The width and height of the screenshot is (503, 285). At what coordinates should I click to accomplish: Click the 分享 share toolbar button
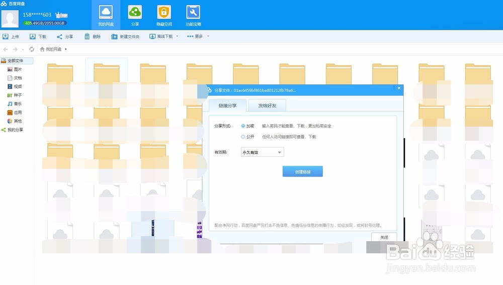pos(65,37)
